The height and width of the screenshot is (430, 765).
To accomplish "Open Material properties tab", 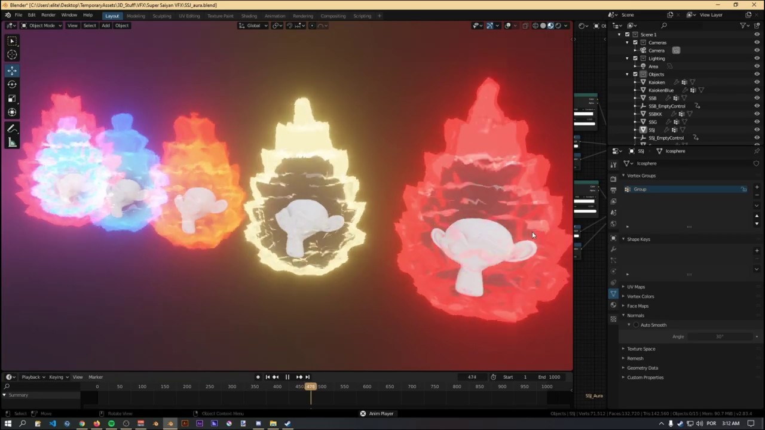I will coord(613,305).
